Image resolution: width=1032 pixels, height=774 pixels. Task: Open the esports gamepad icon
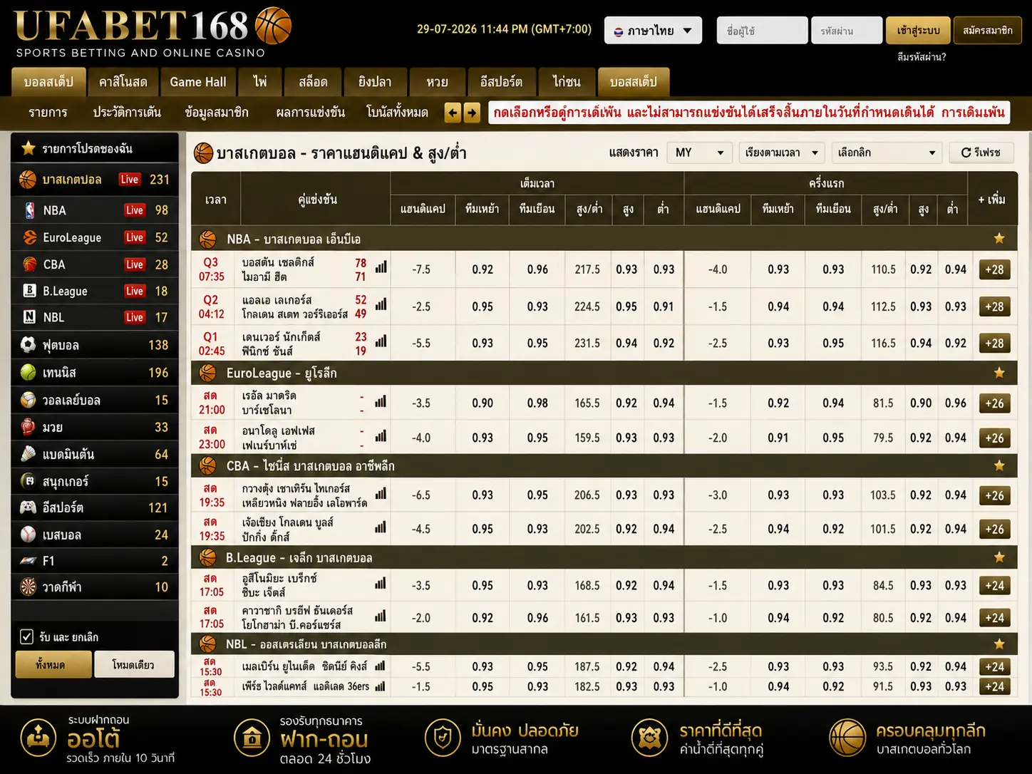pyautogui.click(x=28, y=507)
